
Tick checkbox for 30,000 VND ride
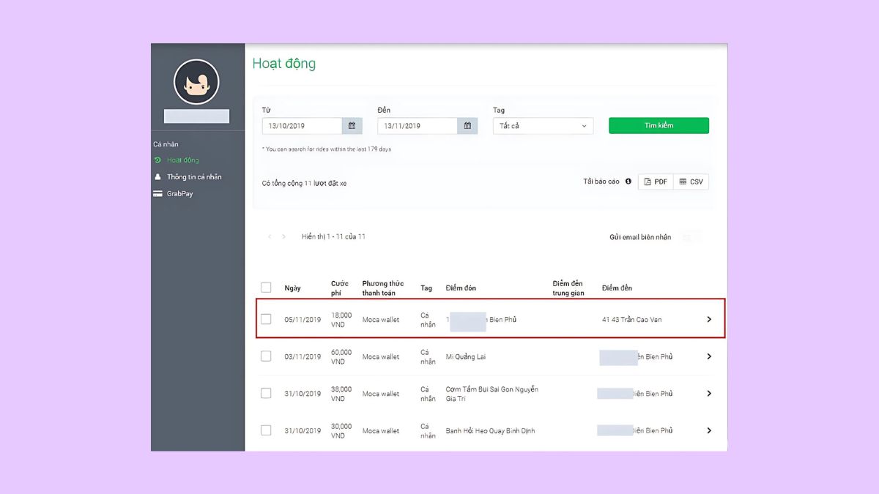tap(266, 430)
